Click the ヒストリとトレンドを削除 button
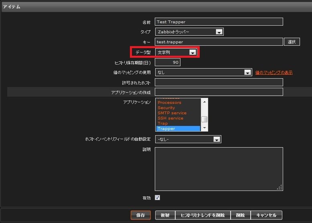 (203, 215)
